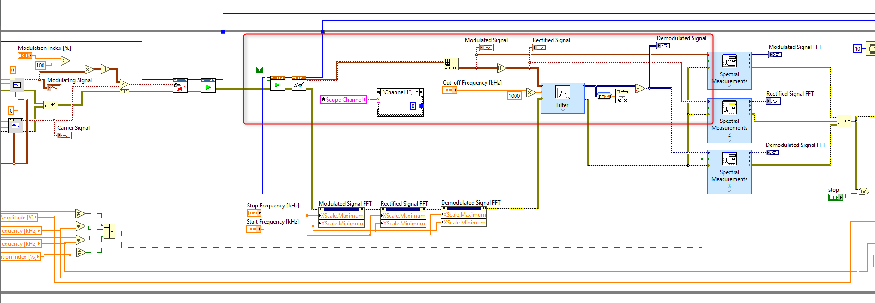The height and width of the screenshot is (303, 875).
Task: Click the Stop Frequency DBL terminal
Action: 254,213
